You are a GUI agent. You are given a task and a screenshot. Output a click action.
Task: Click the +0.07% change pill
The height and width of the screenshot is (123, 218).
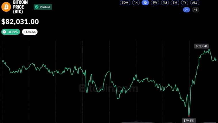[11, 32]
